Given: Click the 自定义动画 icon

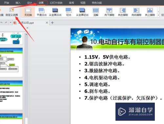Looking at the screenshot, I should point(11,12).
